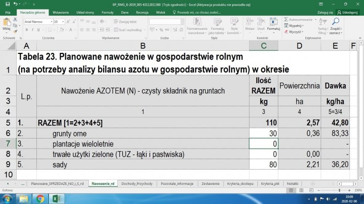Viewport: 364px width, 204px height.
Task: Expand the Scal i wyśrodkuj dropdown arrow
Action: pyautogui.click(x=145, y=30)
